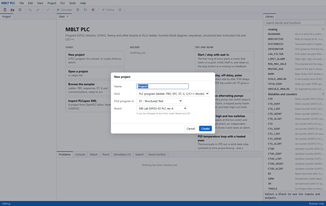
Task: Click the red stop simulation icon
Action: [x=93, y=10]
